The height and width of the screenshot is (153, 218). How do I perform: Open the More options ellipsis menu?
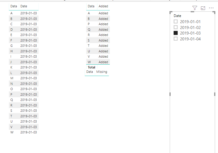(x=211, y=8)
